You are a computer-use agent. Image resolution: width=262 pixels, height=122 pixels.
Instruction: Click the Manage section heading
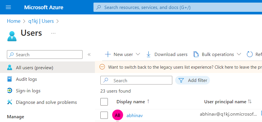(16, 117)
